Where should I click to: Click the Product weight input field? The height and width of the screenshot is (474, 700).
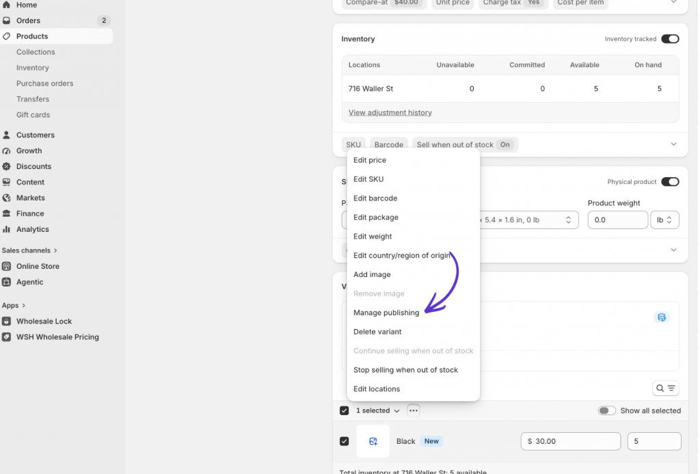pyautogui.click(x=617, y=220)
